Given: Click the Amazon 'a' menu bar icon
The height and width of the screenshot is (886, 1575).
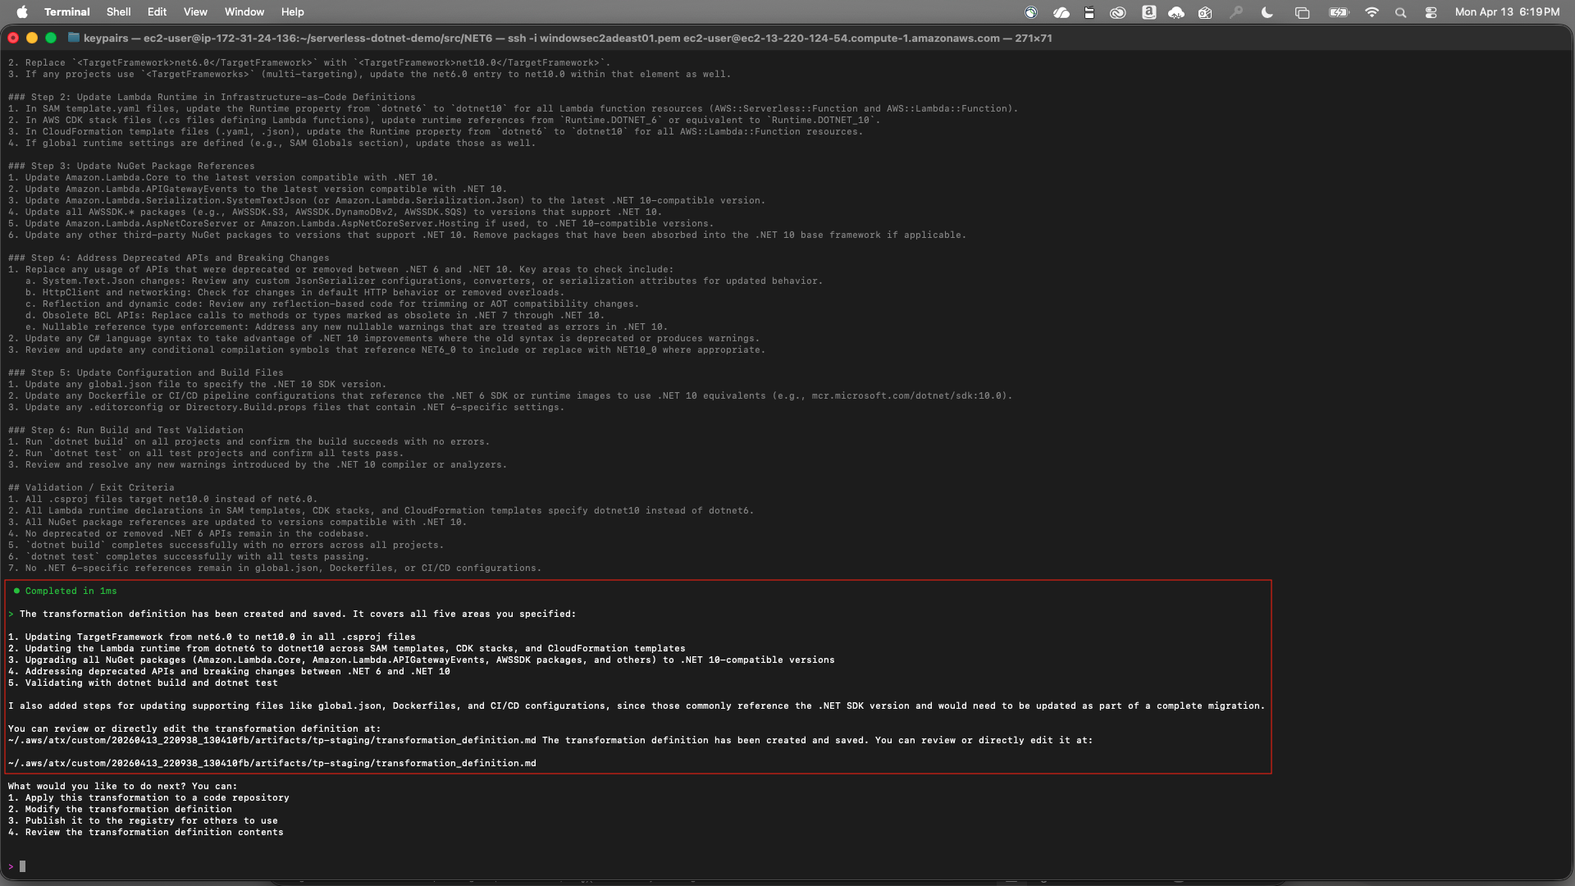Looking at the screenshot, I should click(x=1149, y=12).
